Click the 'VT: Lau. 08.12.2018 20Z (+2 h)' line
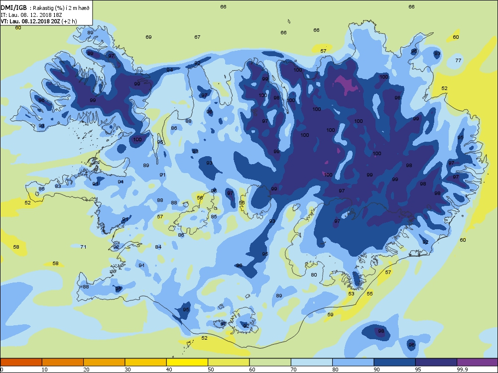 tap(39, 21)
